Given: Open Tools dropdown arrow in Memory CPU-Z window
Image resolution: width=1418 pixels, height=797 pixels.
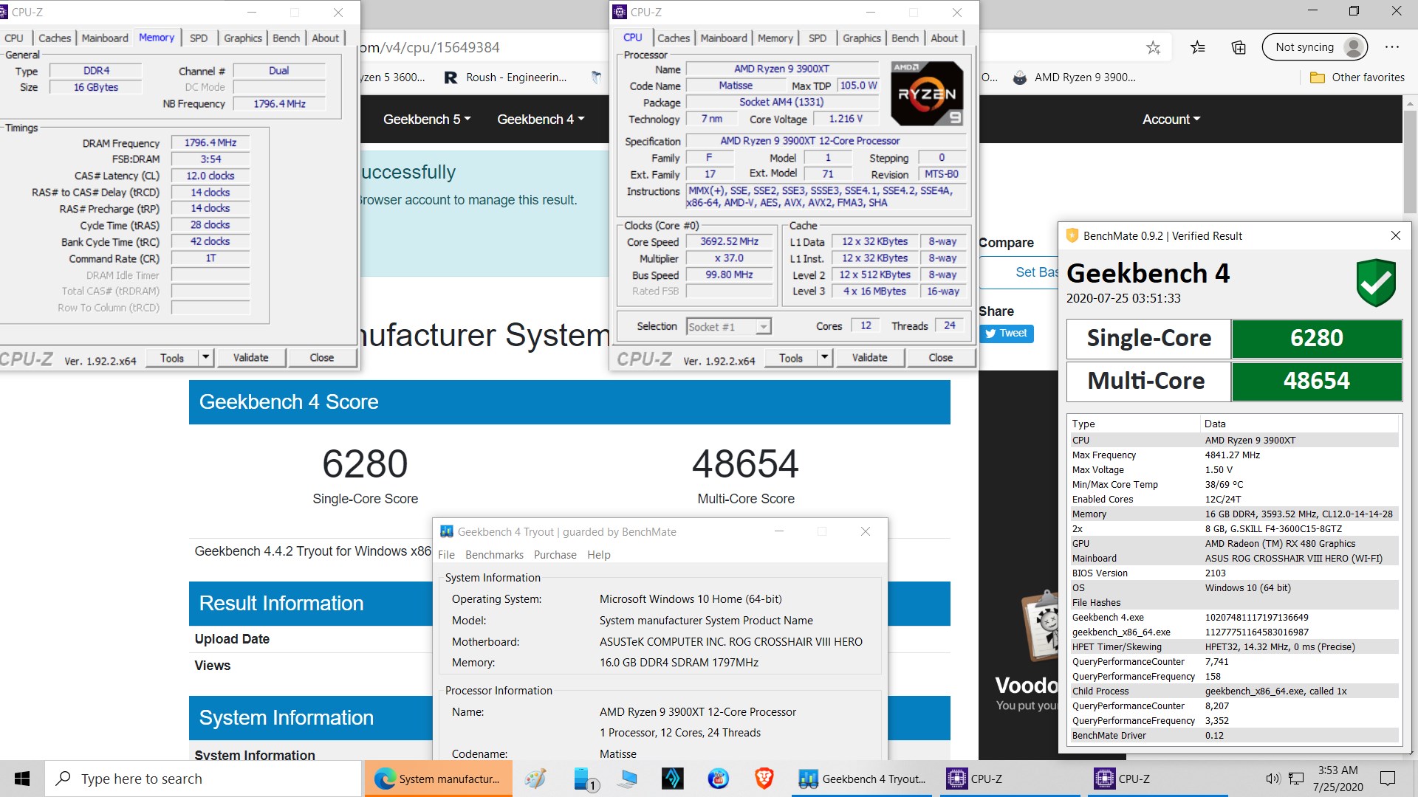Looking at the screenshot, I should pyautogui.click(x=205, y=357).
